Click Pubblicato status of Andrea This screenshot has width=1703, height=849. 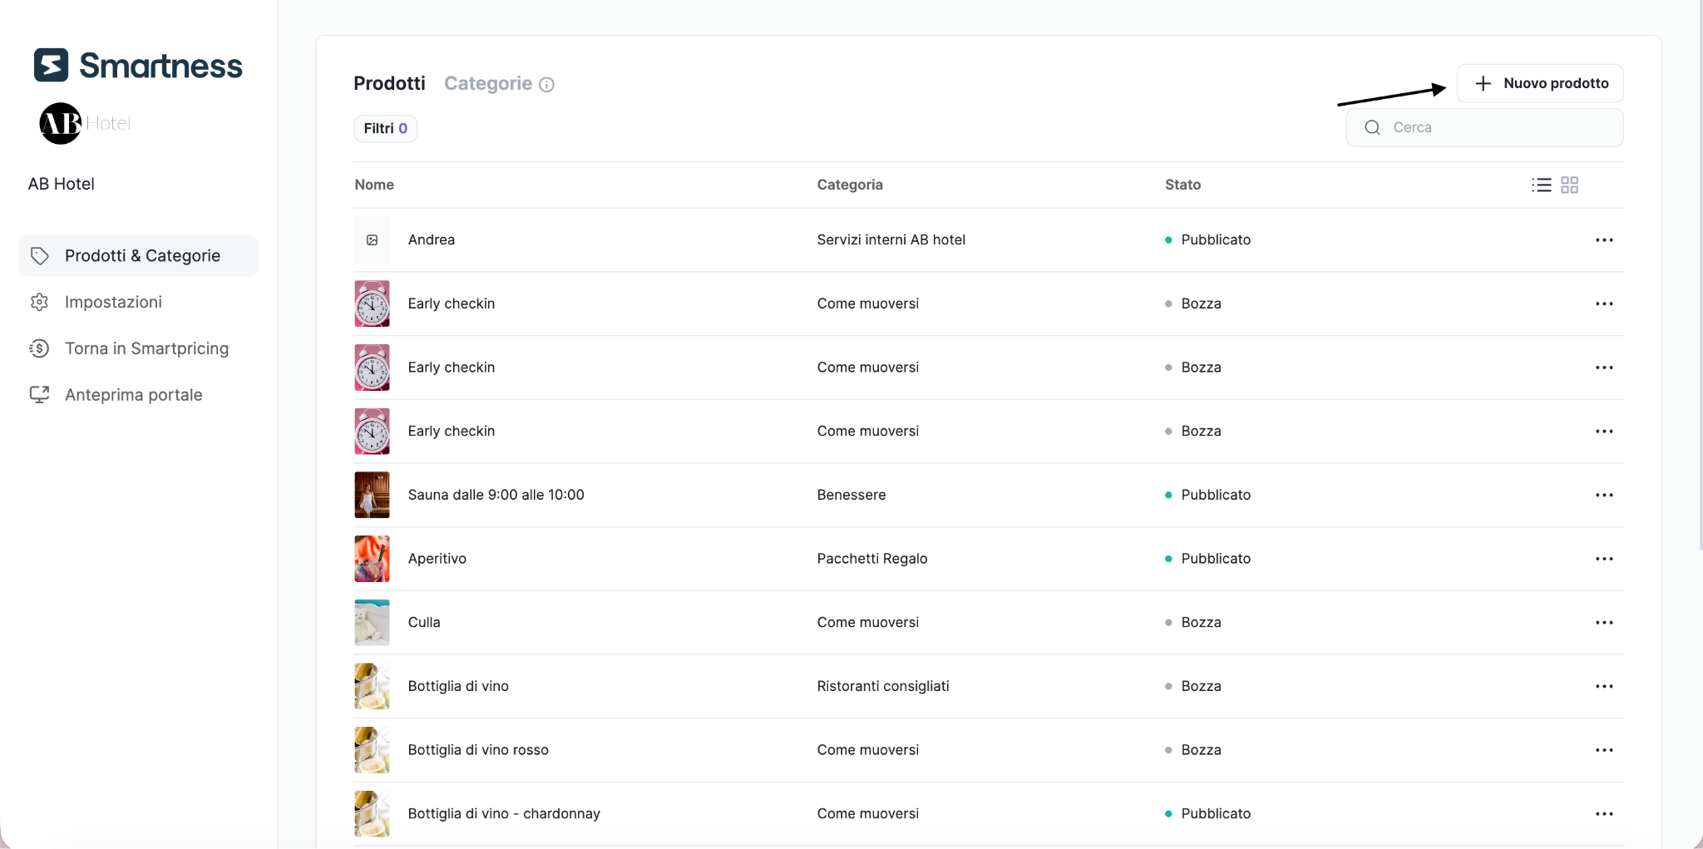1207,239
